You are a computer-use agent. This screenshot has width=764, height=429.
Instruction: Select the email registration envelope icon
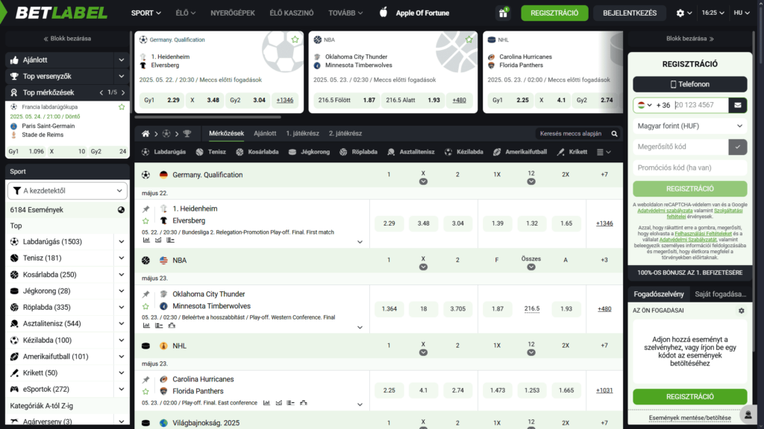[x=738, y=105]
